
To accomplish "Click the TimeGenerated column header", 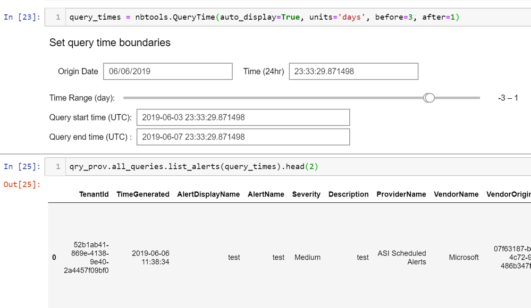I will pos(143,194).
